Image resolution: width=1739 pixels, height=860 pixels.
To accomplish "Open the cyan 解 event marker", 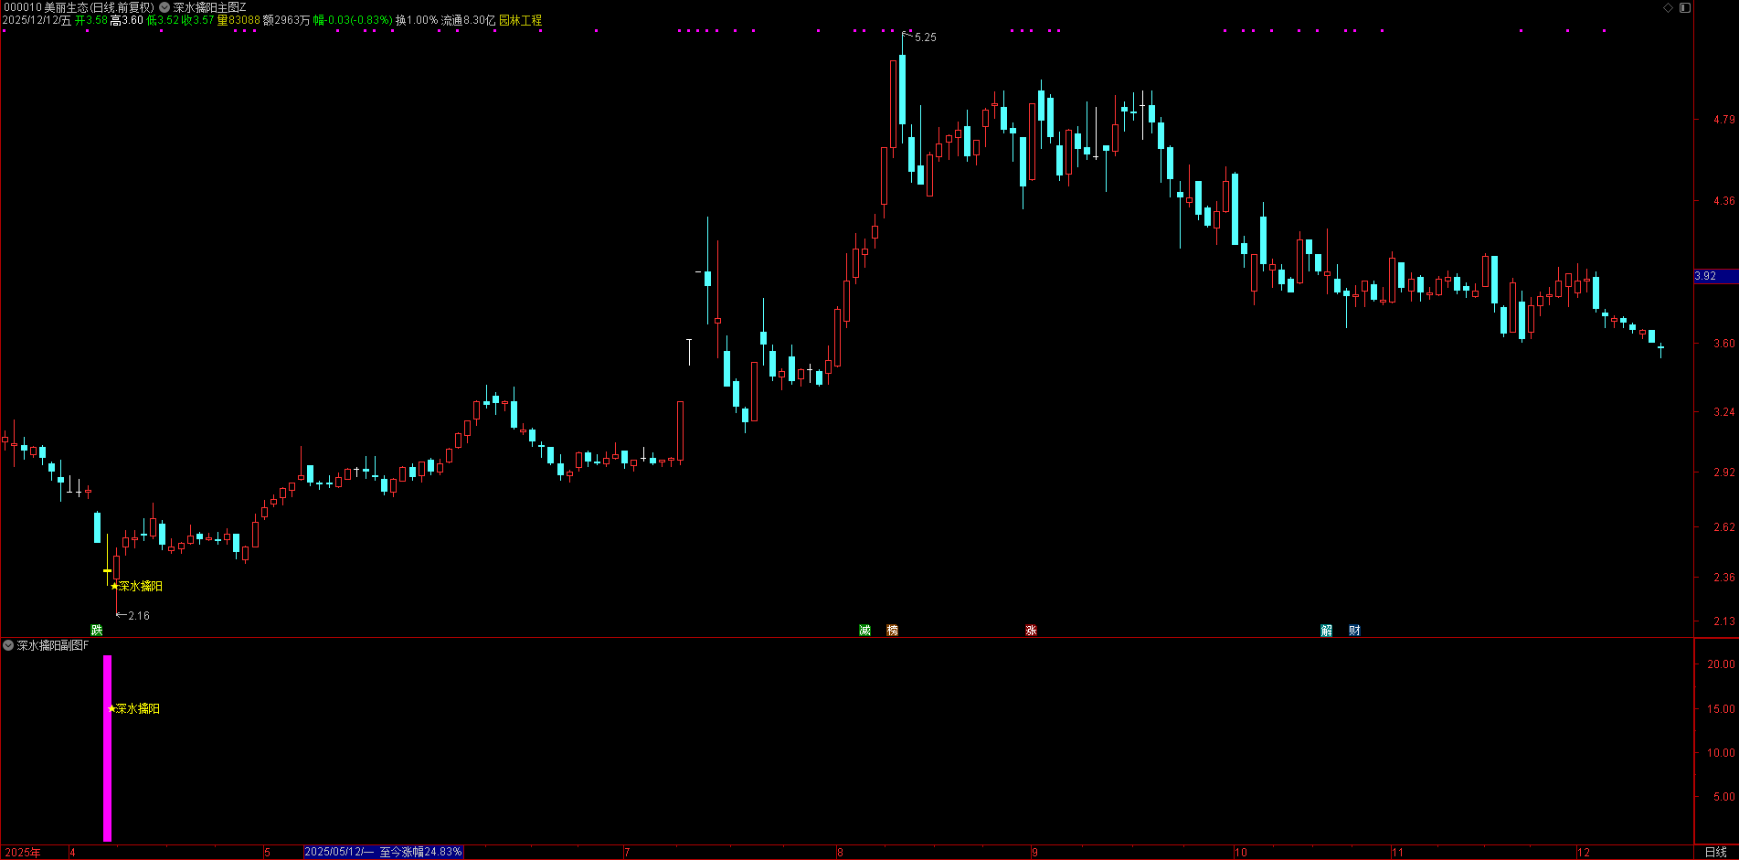I will (x=1326, y=630).
